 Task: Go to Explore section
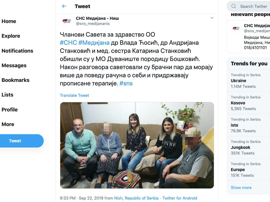click(11, 36)
